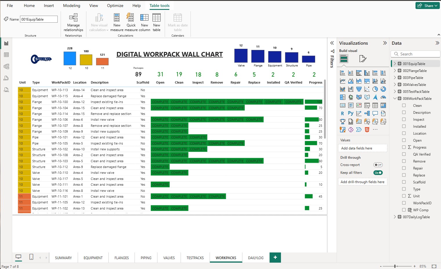
Task: Select the Python visual icon
Action: coord(351,113)
